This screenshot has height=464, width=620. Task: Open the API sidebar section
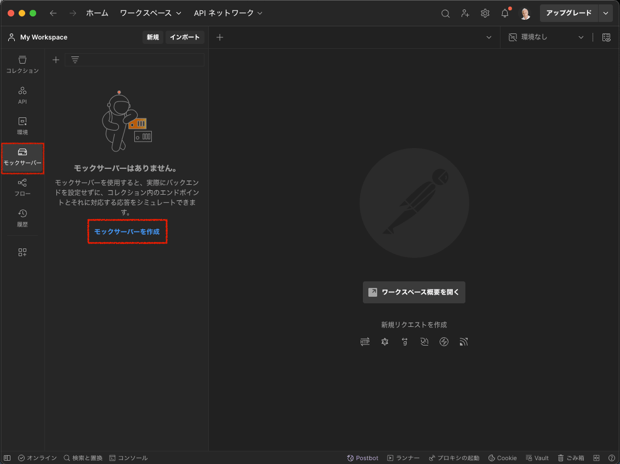pyautogui.click(x=22, y=95)
